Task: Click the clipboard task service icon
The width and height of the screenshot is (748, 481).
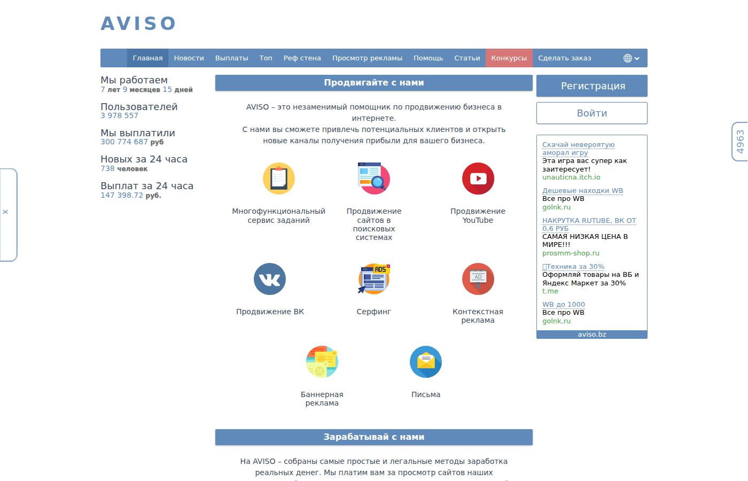Action: point(279,179)
